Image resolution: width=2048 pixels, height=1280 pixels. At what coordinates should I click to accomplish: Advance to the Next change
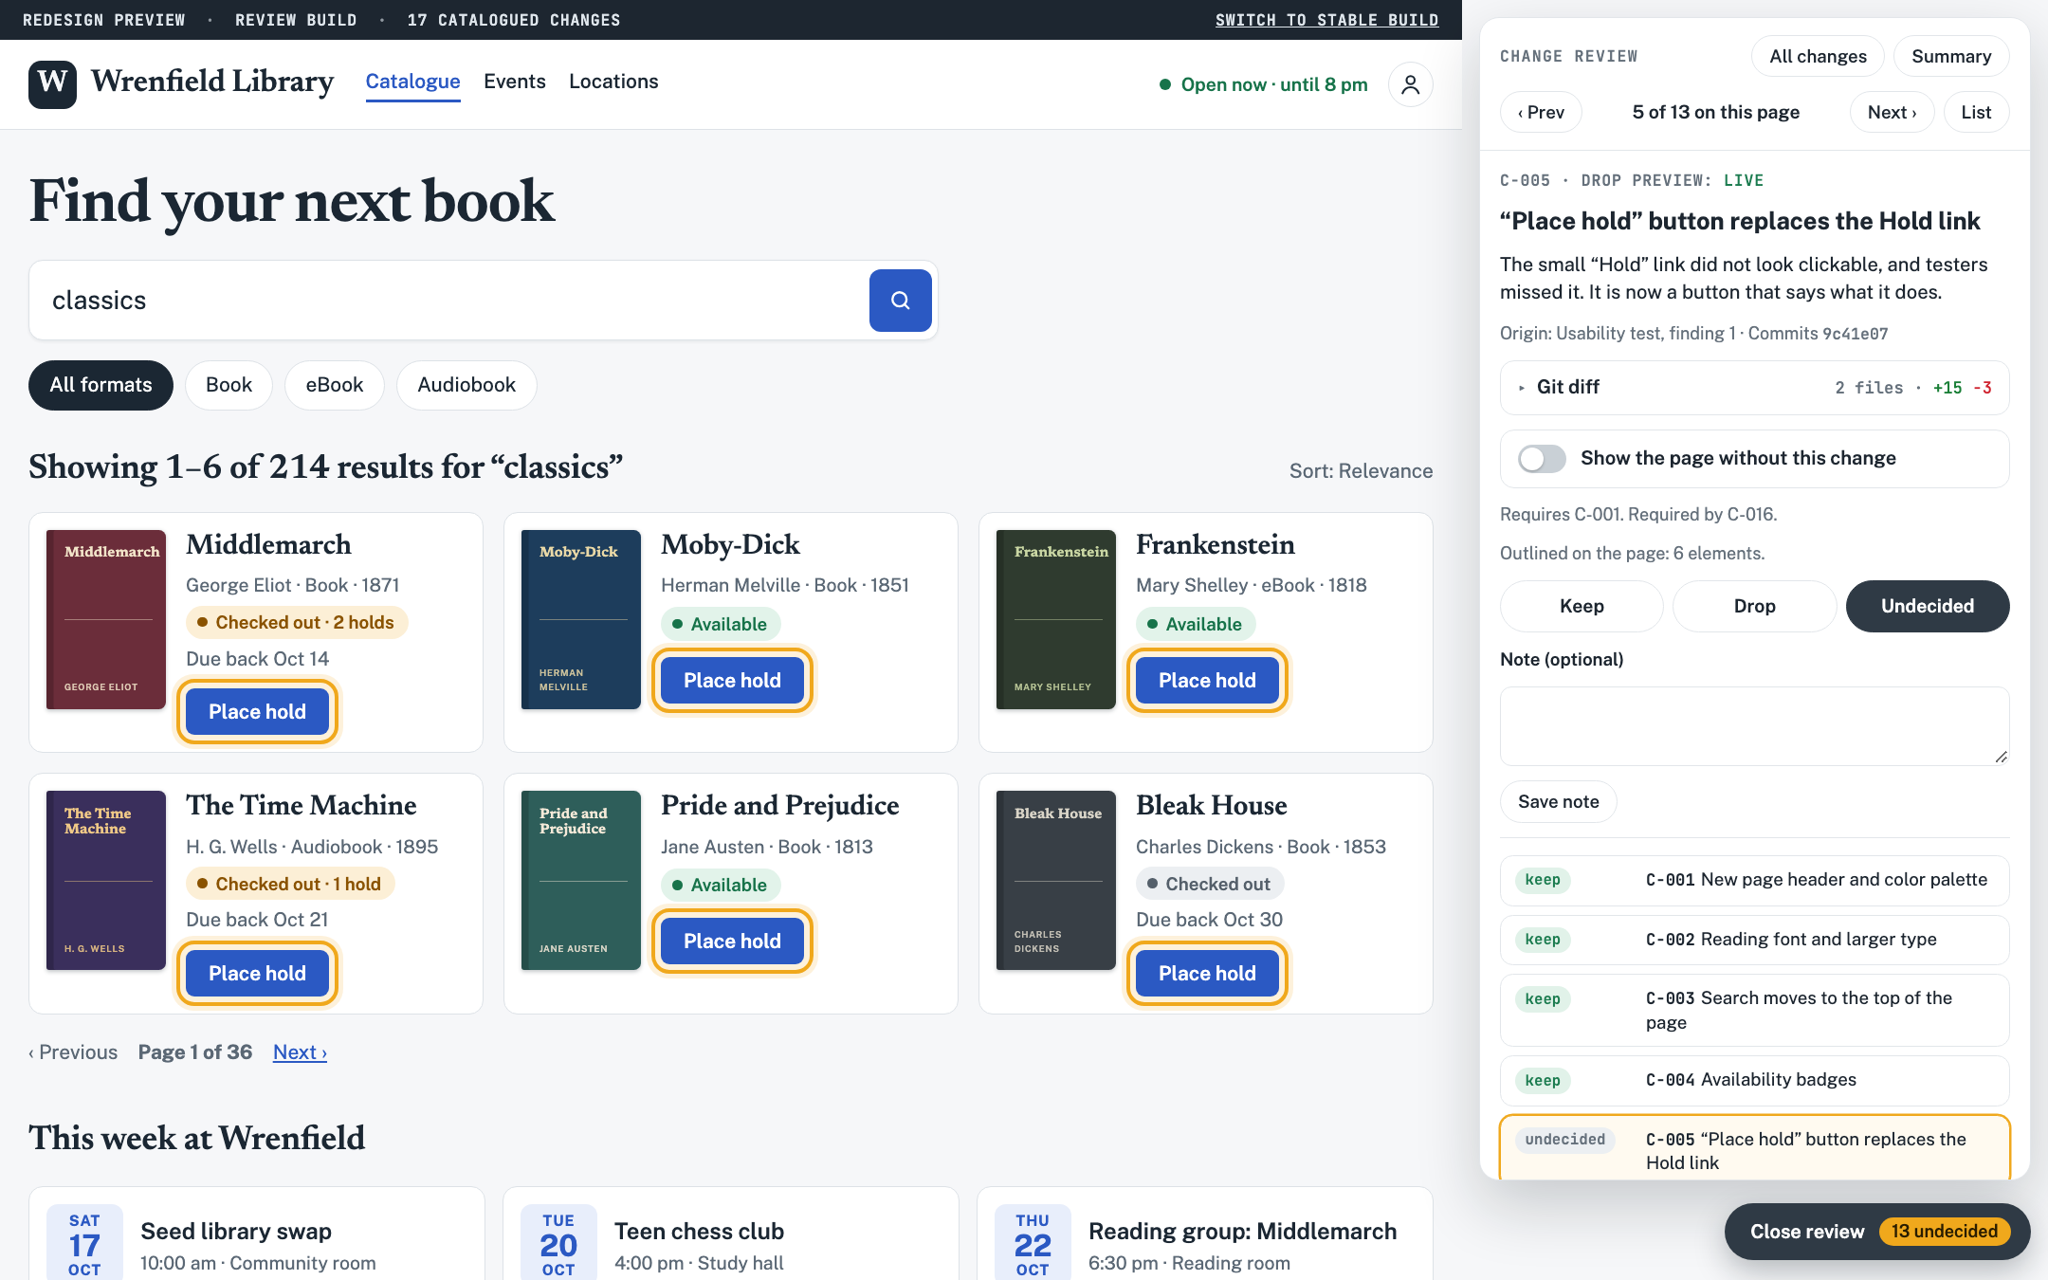[x=1892, y=112]
